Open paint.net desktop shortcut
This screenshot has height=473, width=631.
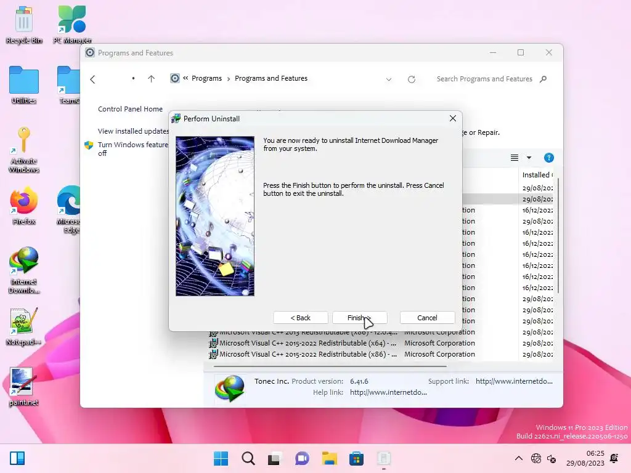point(24,387)
